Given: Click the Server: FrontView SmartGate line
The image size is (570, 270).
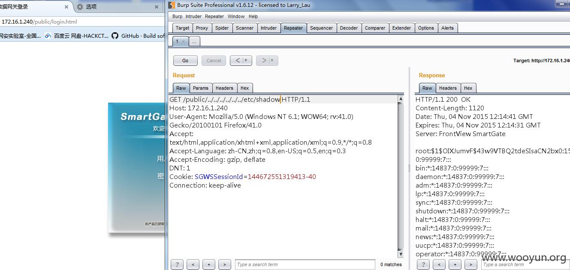Looking at the screenshot, I should pos(461,134).
